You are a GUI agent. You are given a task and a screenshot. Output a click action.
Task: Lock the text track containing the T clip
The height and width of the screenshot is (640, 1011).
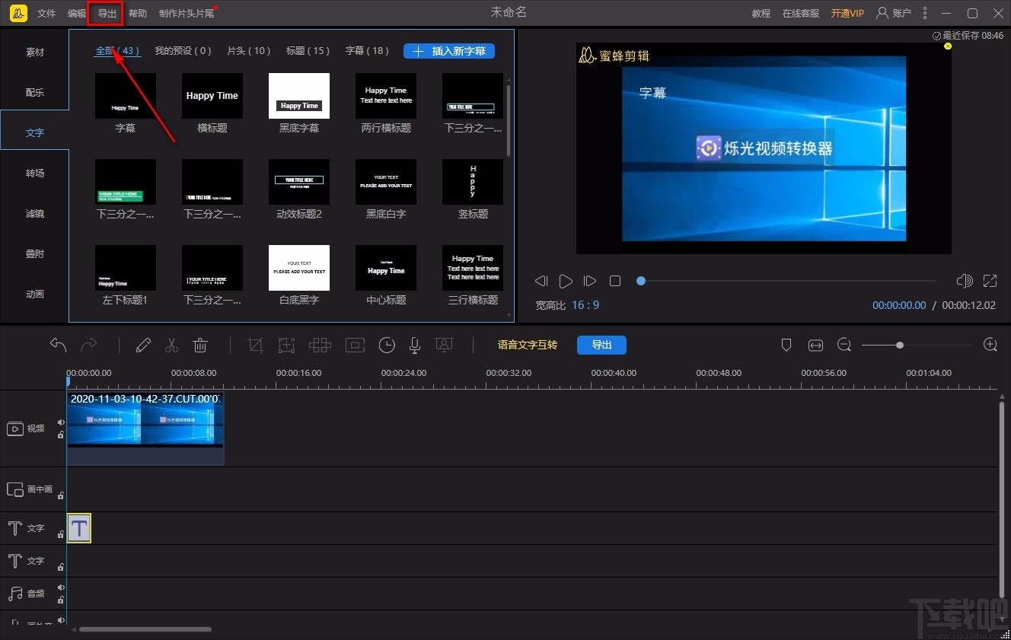point(61,534)
